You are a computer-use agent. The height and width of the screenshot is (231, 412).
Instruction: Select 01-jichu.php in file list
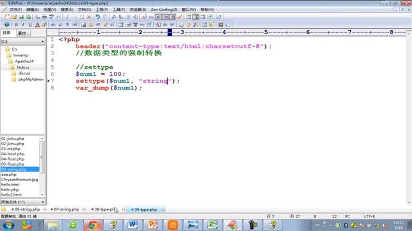tap(13, 139)
